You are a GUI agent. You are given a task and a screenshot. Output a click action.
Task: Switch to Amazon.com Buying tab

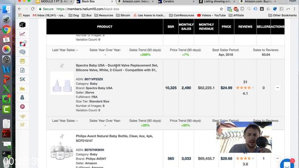[x=257, y=1]
